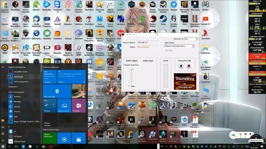
Task: Open the Mozilla Thunderbird desktop shortcut
Action: [36, 21]
